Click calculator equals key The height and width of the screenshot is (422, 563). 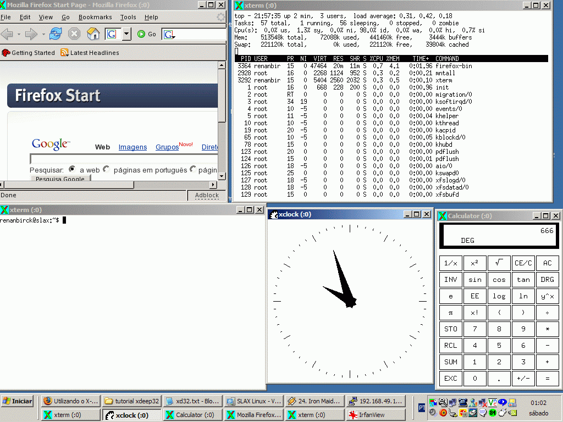[548, 379]
